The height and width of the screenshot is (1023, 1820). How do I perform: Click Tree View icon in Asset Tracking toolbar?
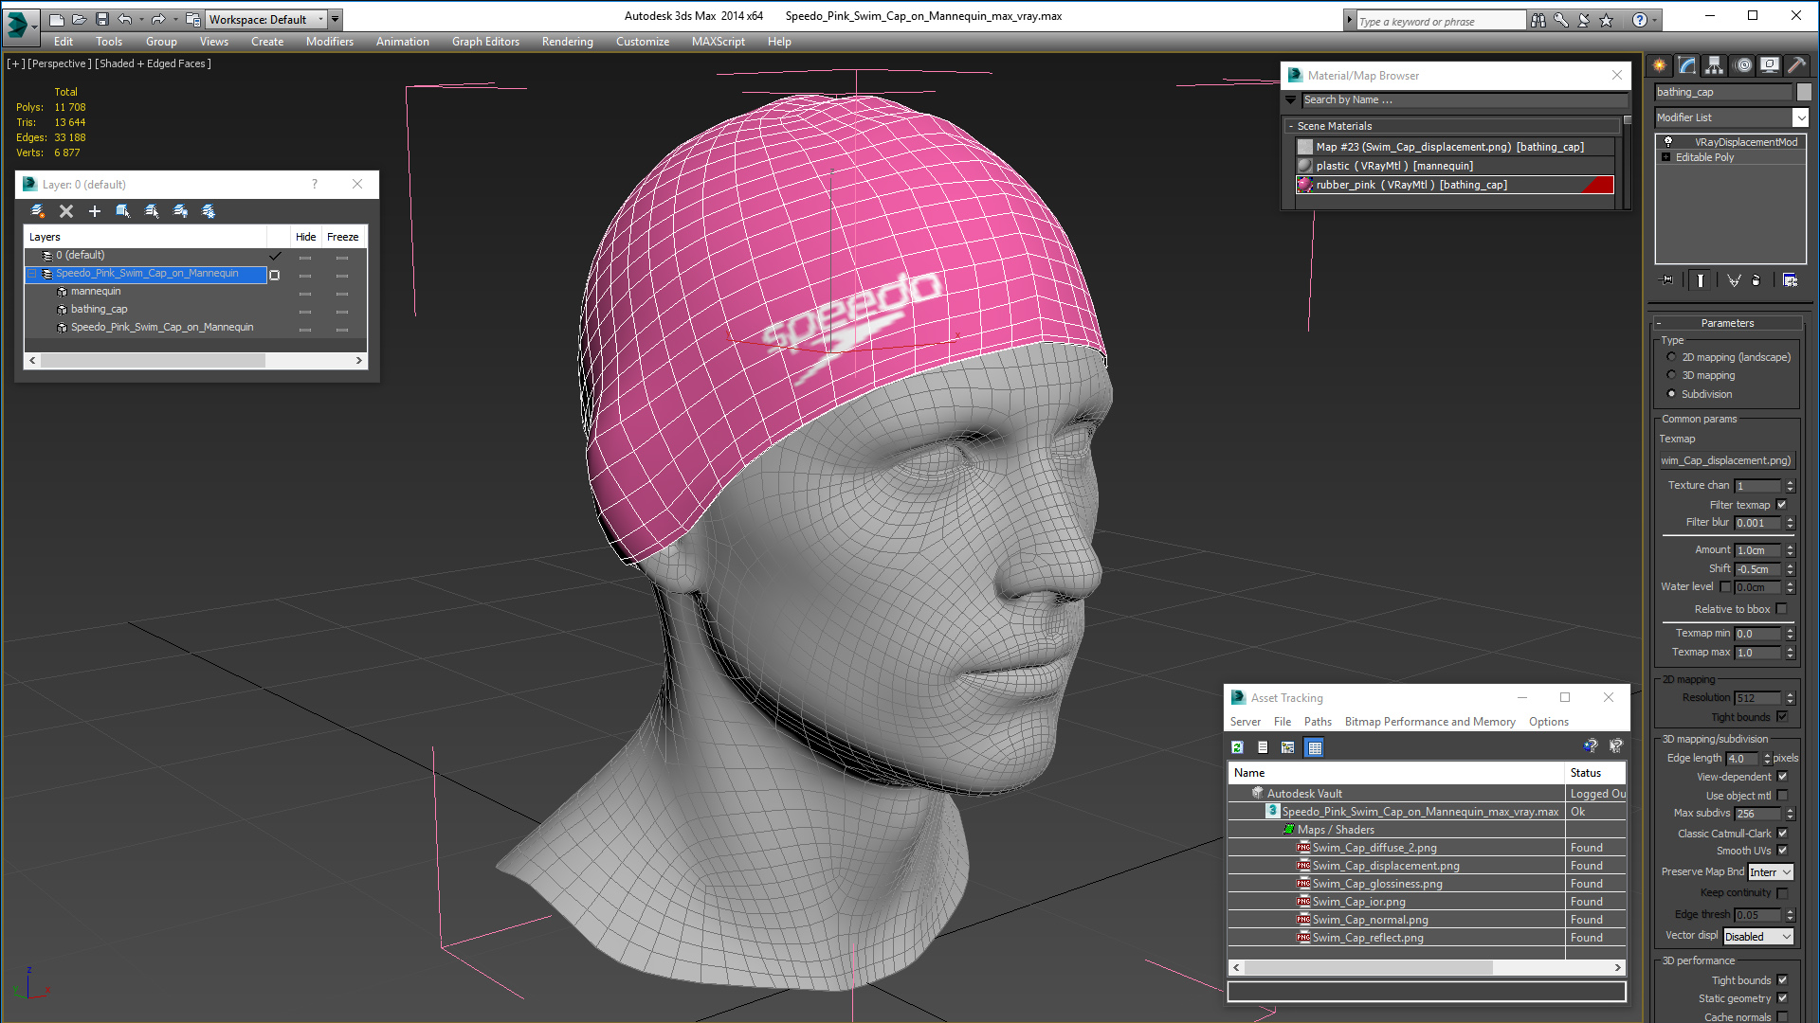point(1287,747)
